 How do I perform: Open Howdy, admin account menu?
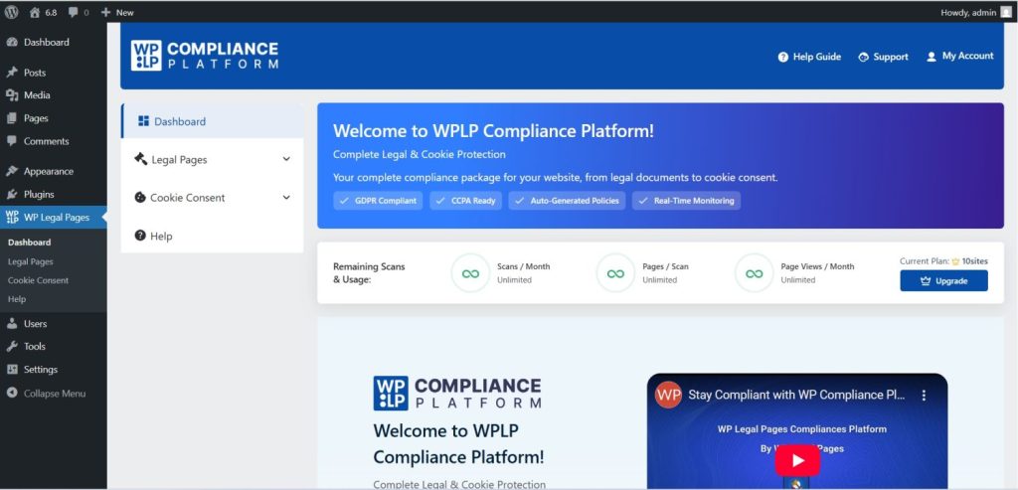click(976, 12)
